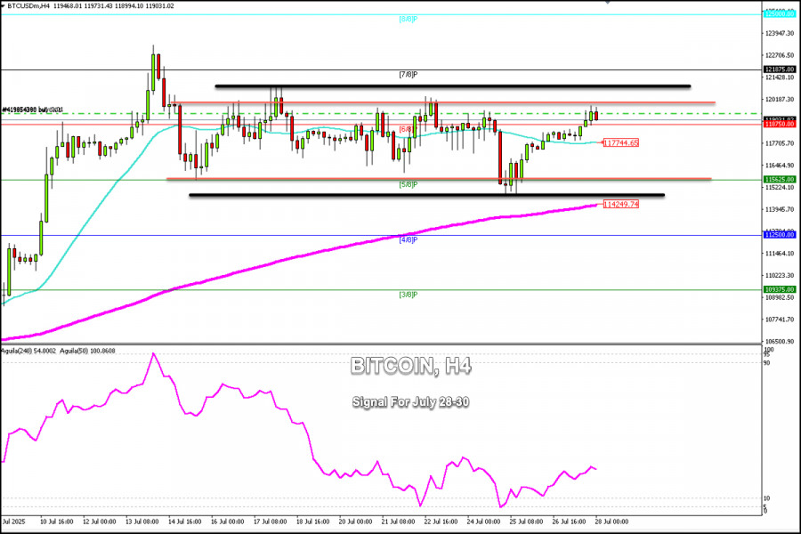The width and height of the screenshot is (801, 534).
Task: Click the [7/8]P Murray level label
Action: coord(409,75)
